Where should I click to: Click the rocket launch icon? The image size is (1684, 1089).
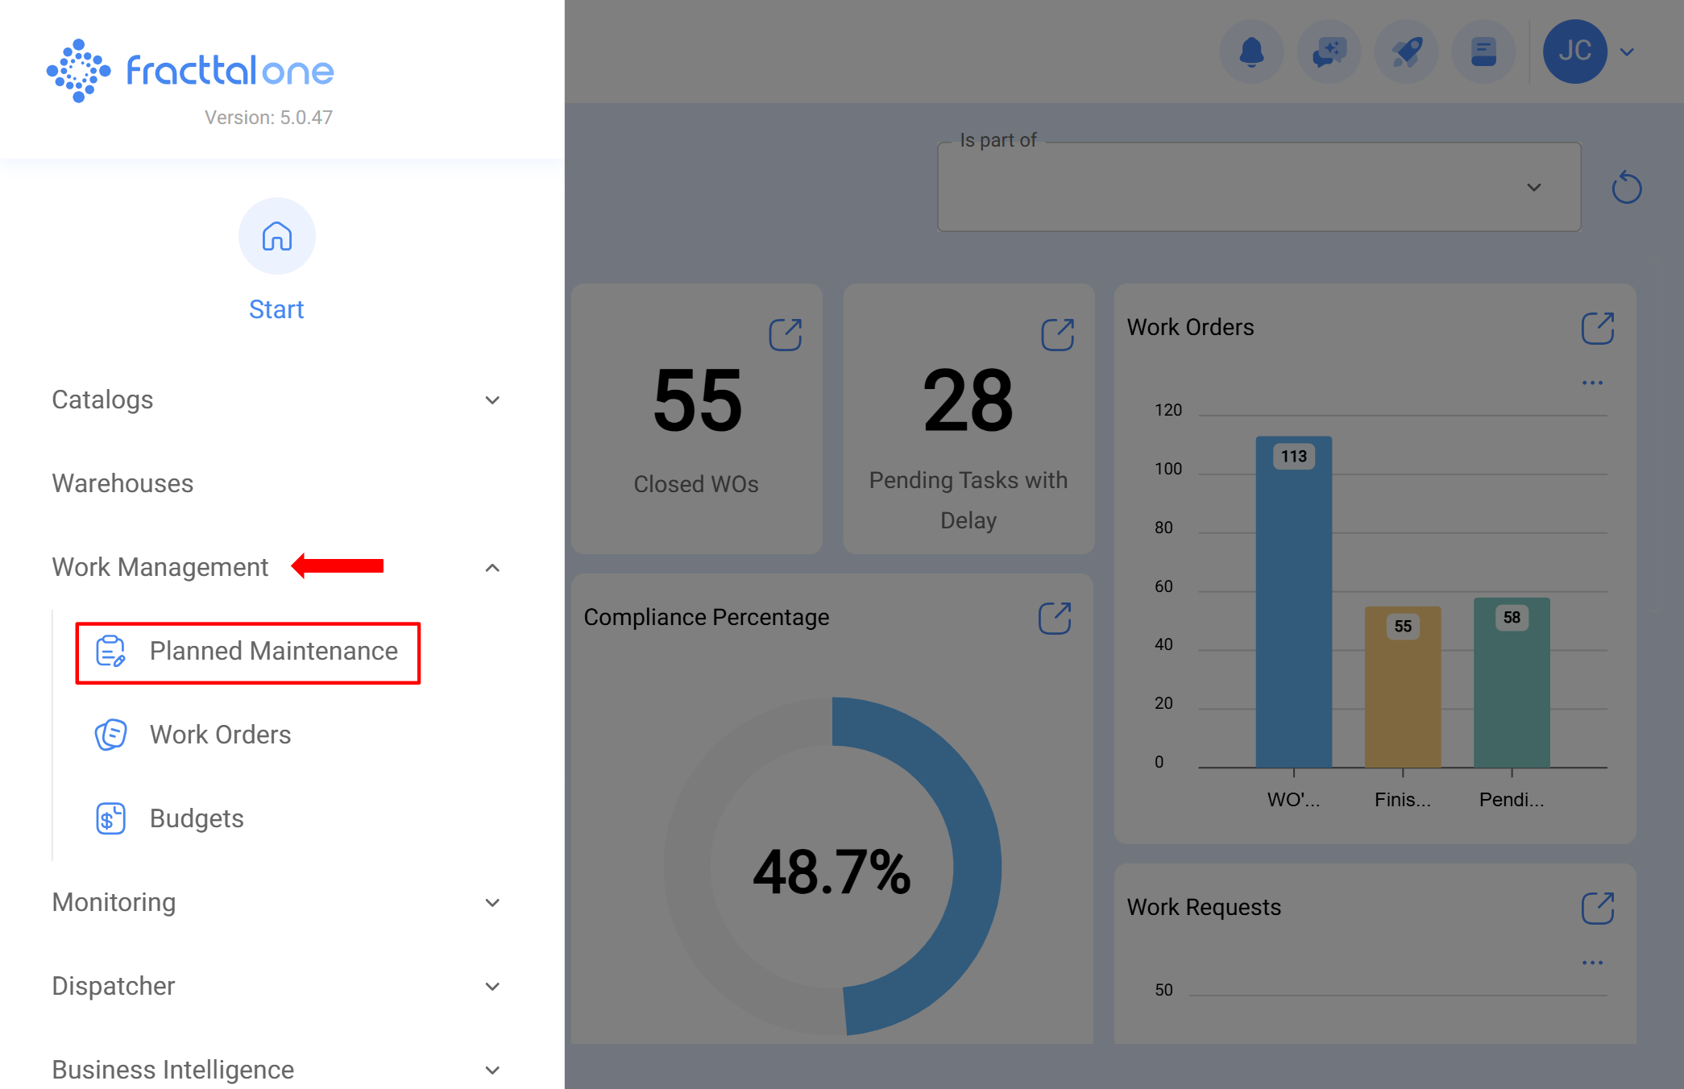click(1406, 51)
